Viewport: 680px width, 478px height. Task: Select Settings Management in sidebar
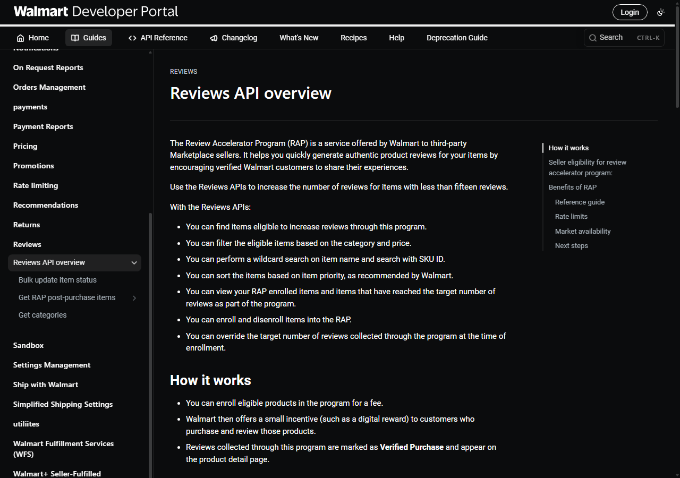point(52,365)
